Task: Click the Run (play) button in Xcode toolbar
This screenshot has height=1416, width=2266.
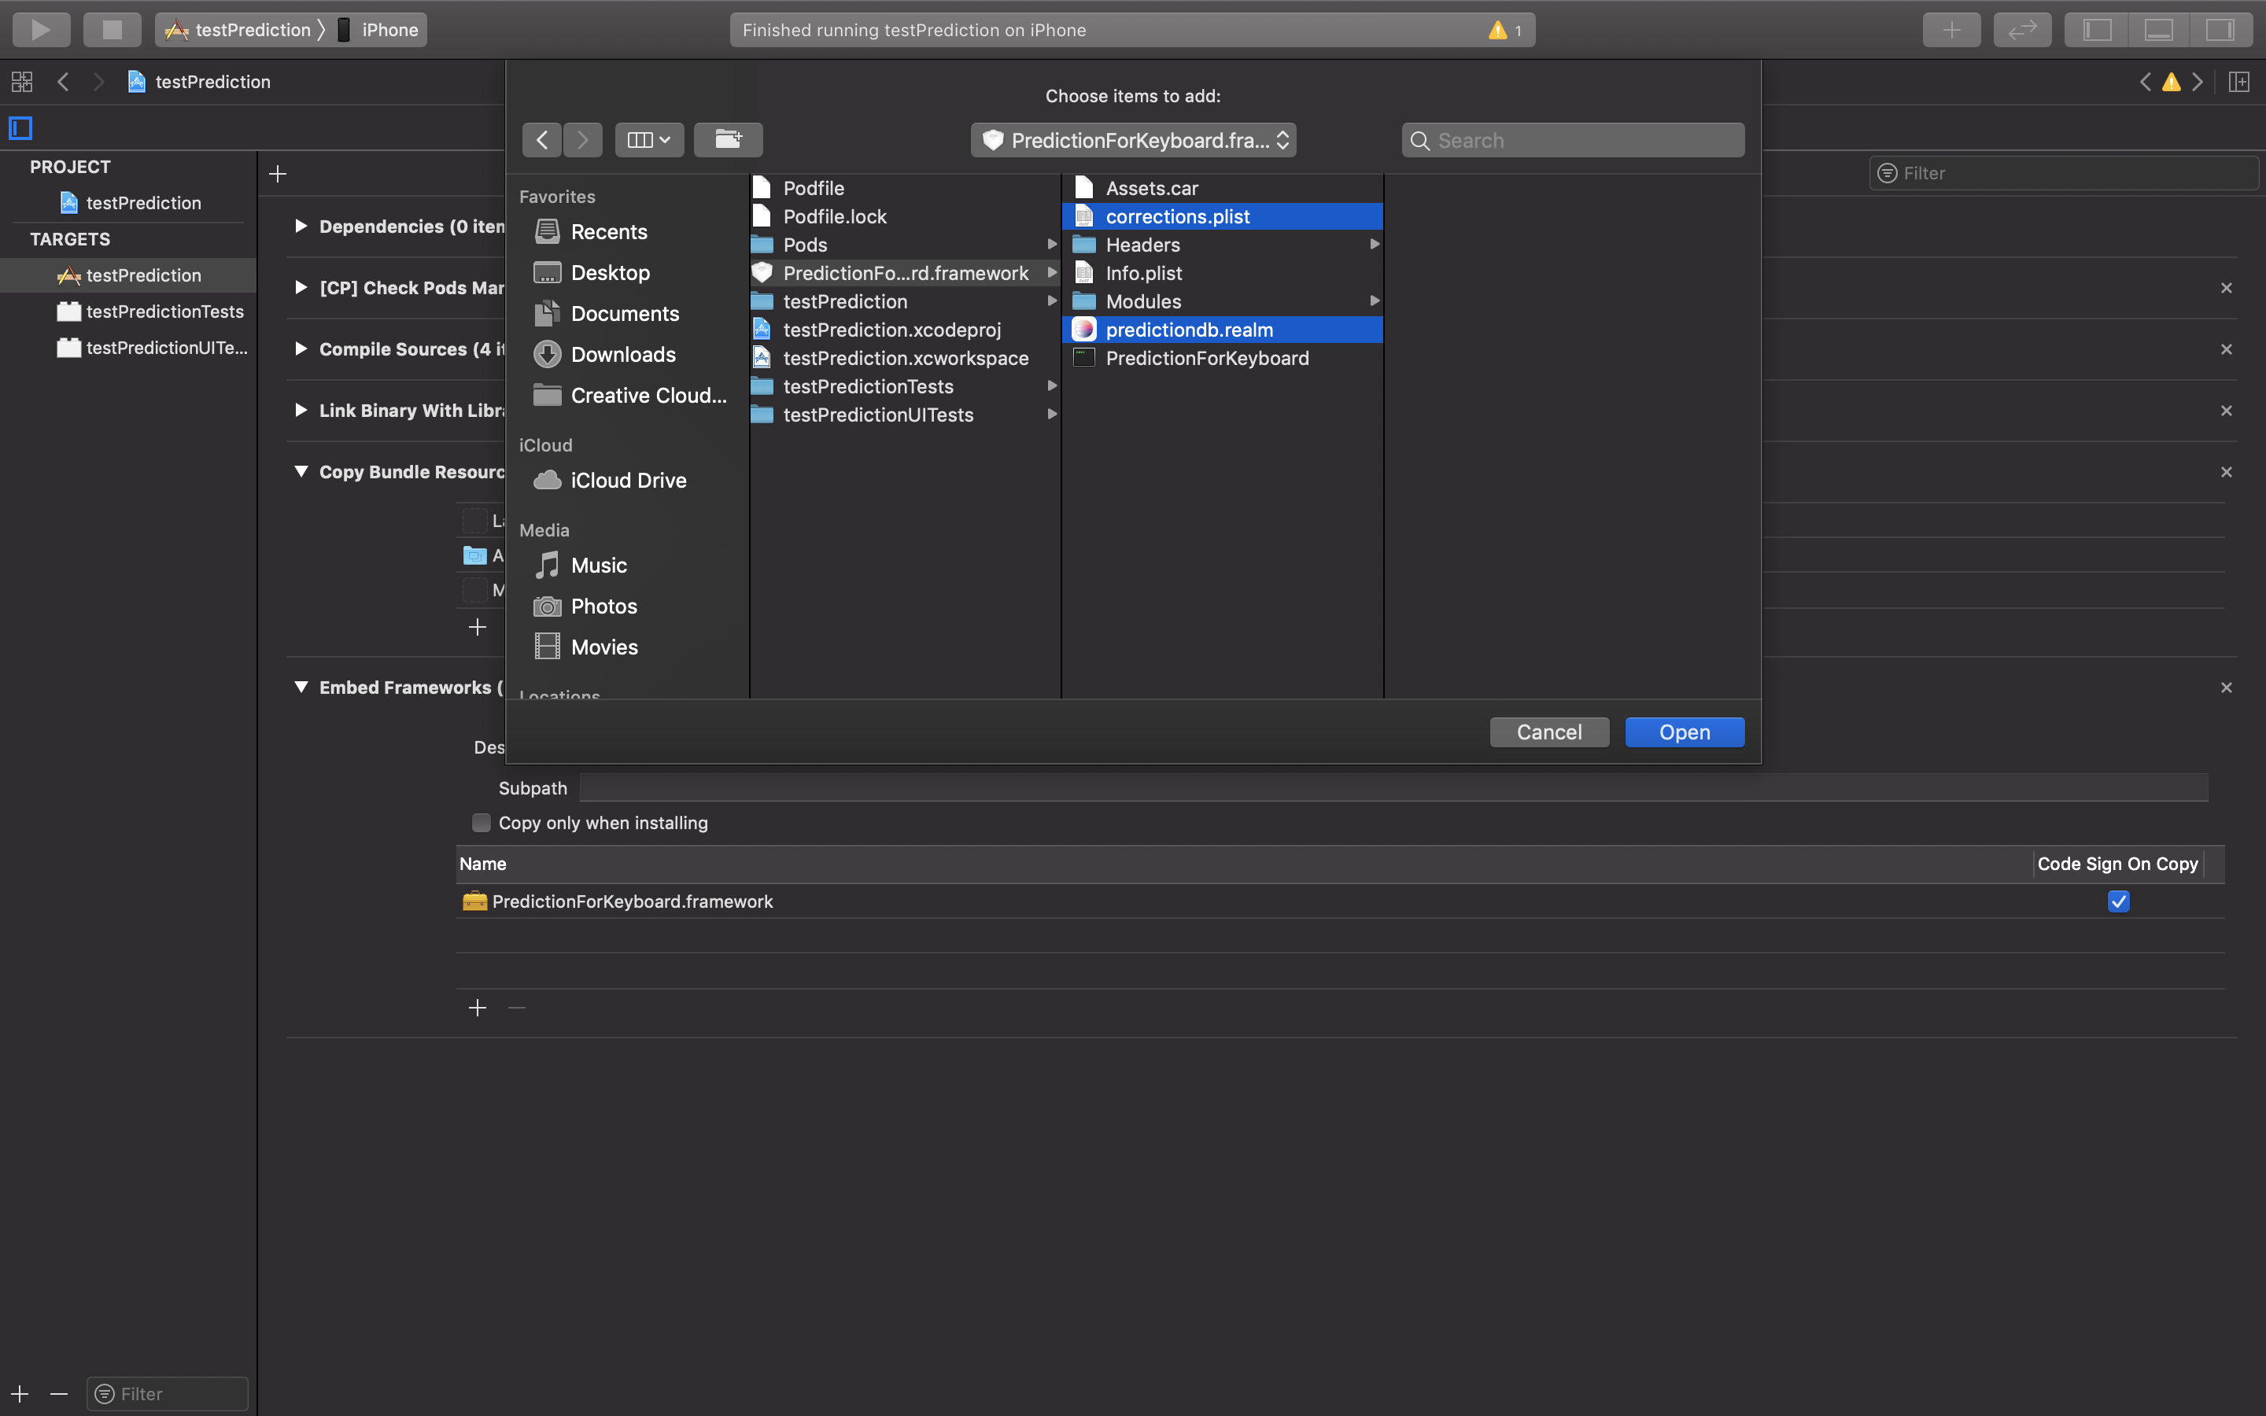Action: coord(41,29)
